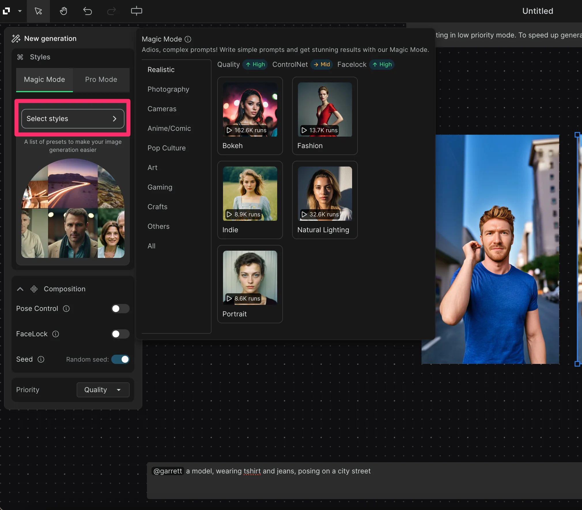
Task: Open the app logo dropdown arrow
Action: click(x=20, y=11)
